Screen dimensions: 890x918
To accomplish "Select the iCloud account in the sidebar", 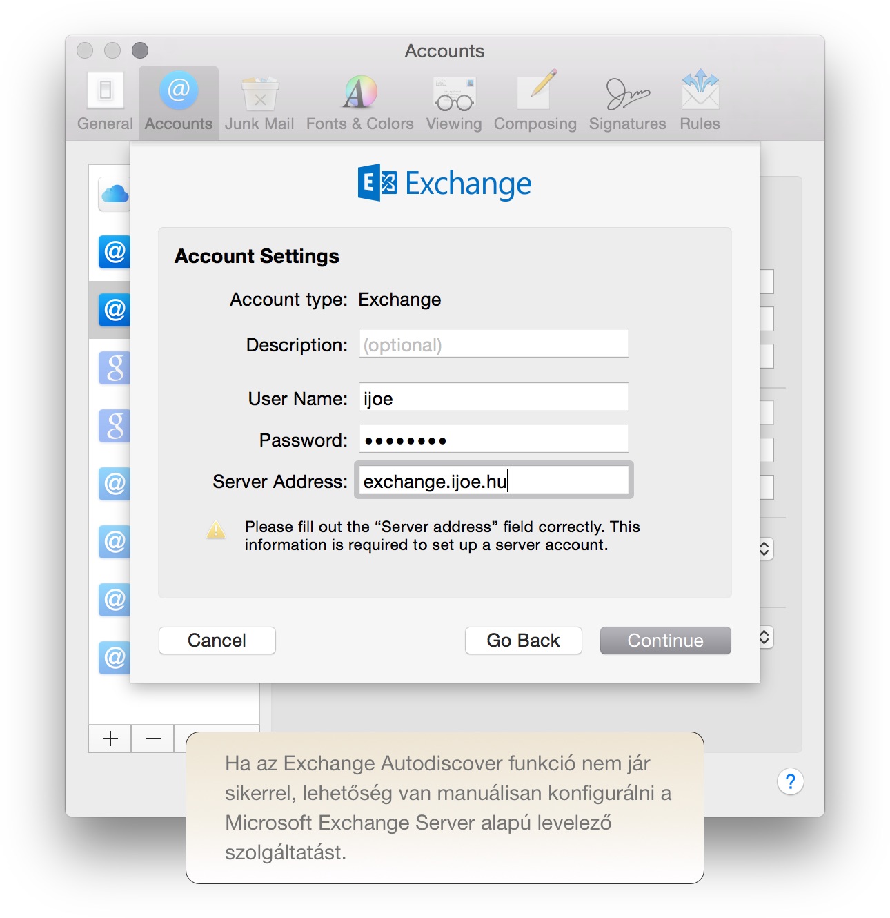I will [x=115, y=195].
